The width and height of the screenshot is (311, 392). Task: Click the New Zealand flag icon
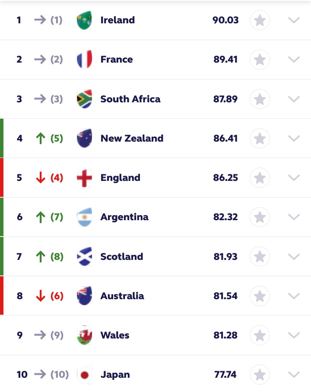click(84, 138)
